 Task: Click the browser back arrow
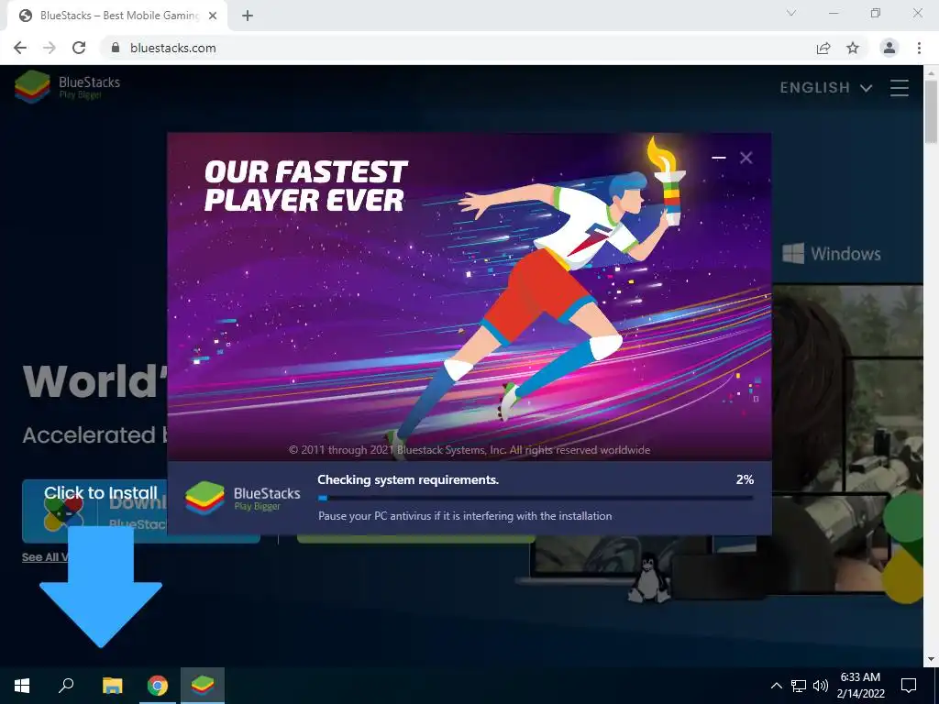click(20, 48)
